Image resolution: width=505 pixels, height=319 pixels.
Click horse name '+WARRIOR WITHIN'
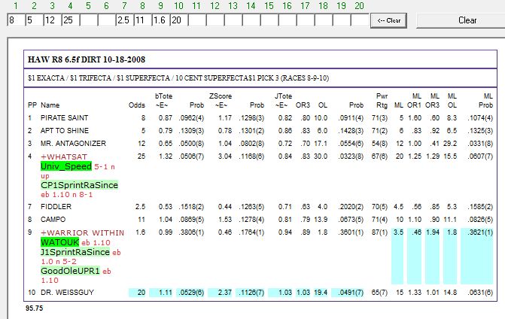click(x=82, y=232)
